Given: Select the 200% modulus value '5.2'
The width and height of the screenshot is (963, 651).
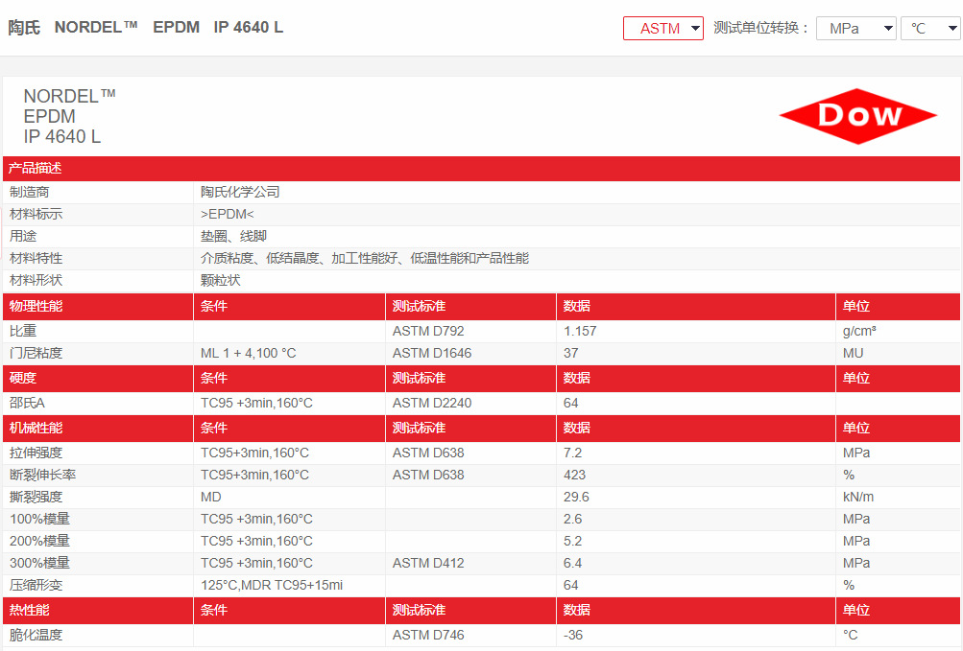Looking at the screenshot, I should pos(572,541).
